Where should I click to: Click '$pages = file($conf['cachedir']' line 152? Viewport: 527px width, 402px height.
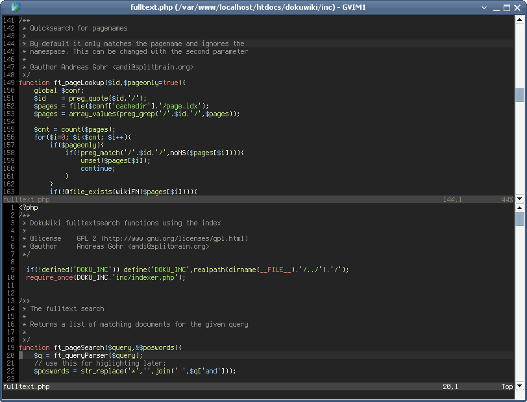point(121,107)
